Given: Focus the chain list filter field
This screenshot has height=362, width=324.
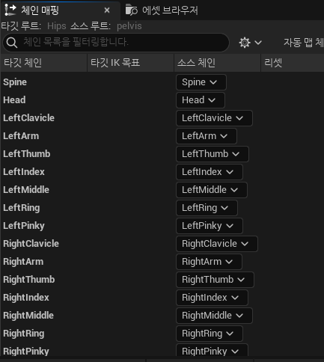Looking at the screenshot, I should coord(116,43).
